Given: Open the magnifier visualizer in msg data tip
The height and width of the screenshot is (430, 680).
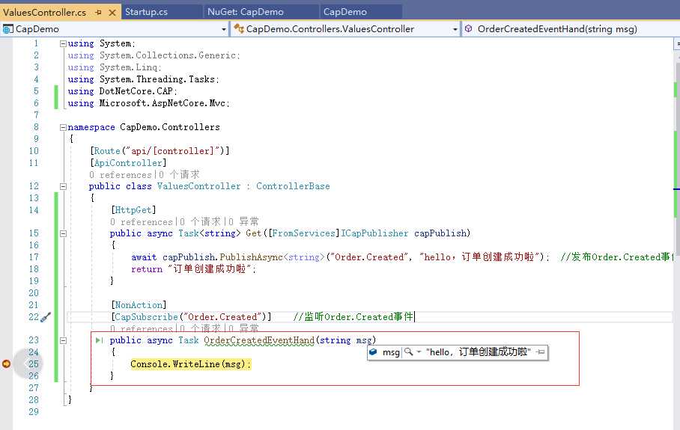Looking at the screenshot, I should [408, 352].
